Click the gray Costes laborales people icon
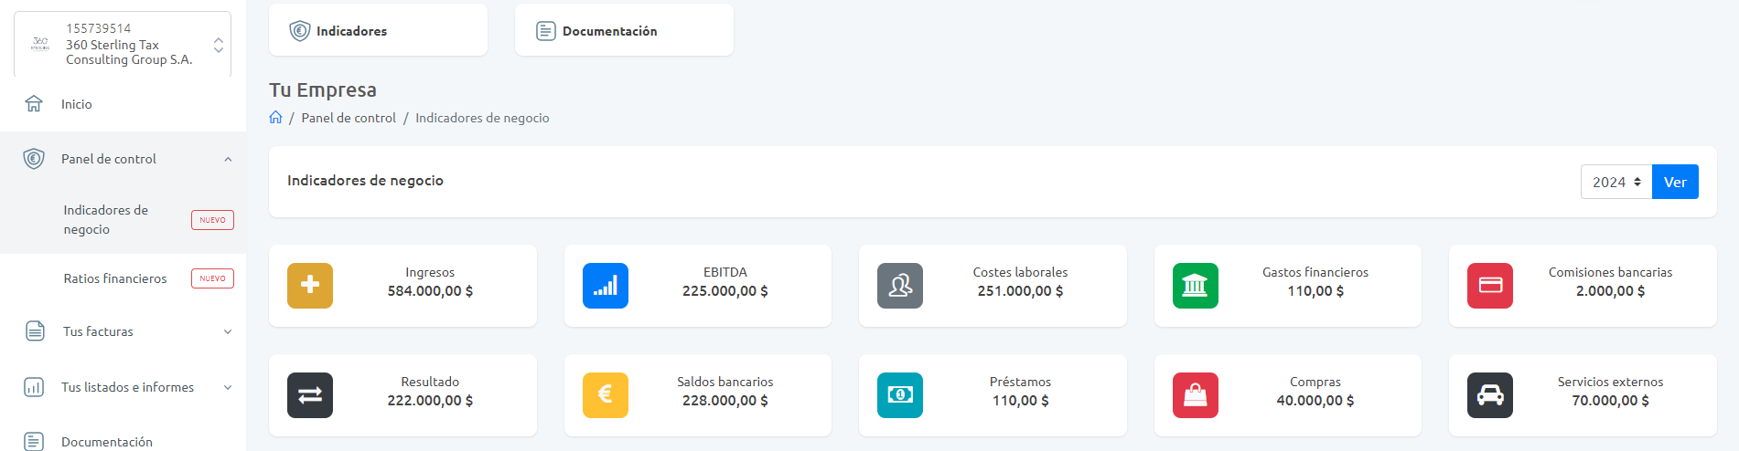 click(x=900, y=286)
